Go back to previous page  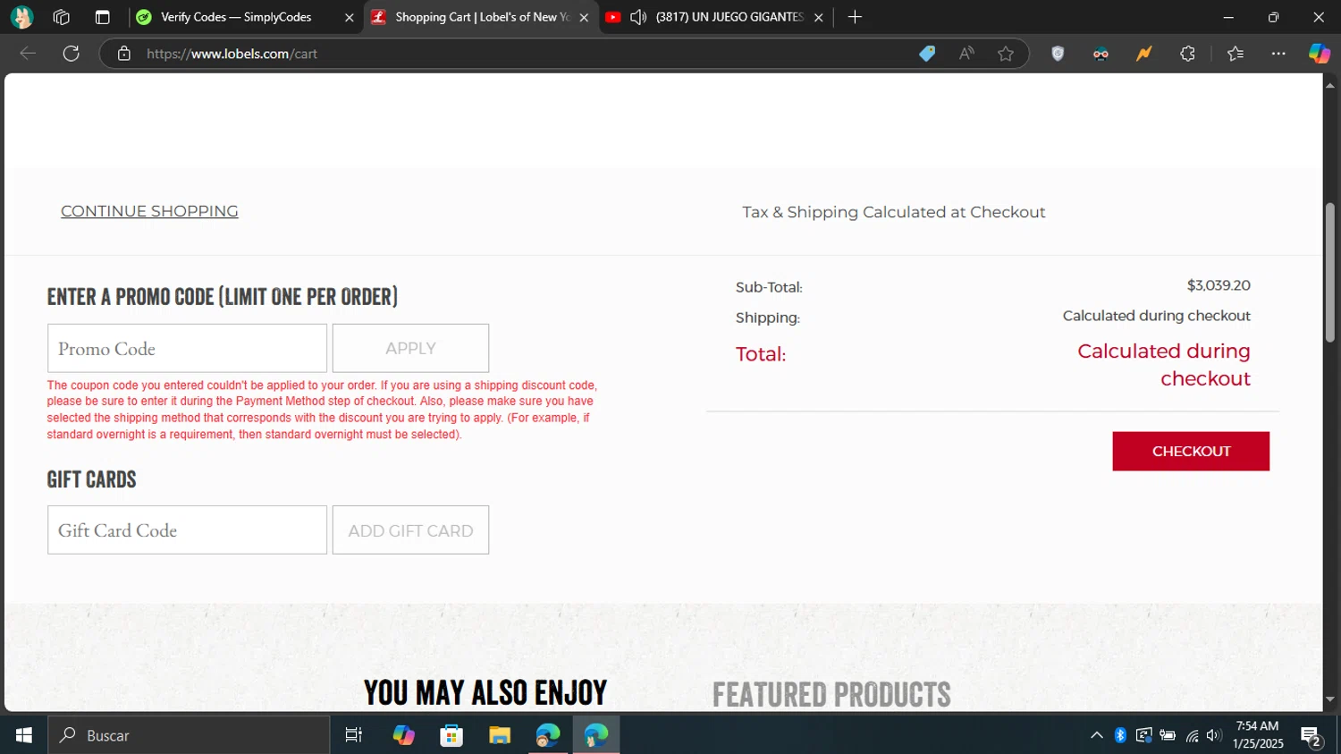[x=28, y=54]
